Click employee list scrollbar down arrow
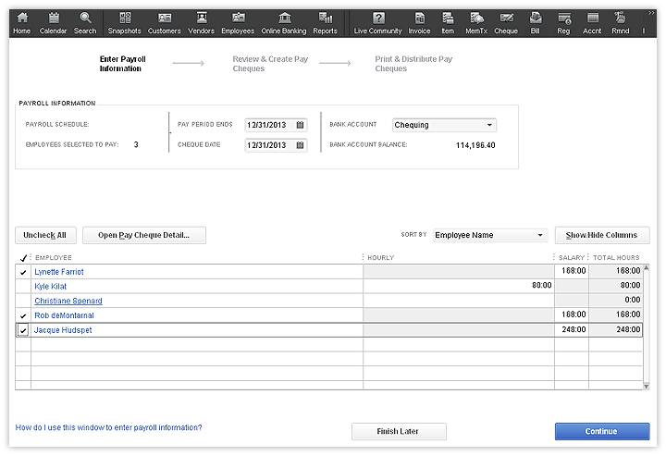The height and width of the screenshot is (456, 666). (646, 387)
